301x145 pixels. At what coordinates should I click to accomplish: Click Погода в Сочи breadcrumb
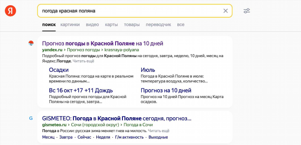click(x=138, y=125)
